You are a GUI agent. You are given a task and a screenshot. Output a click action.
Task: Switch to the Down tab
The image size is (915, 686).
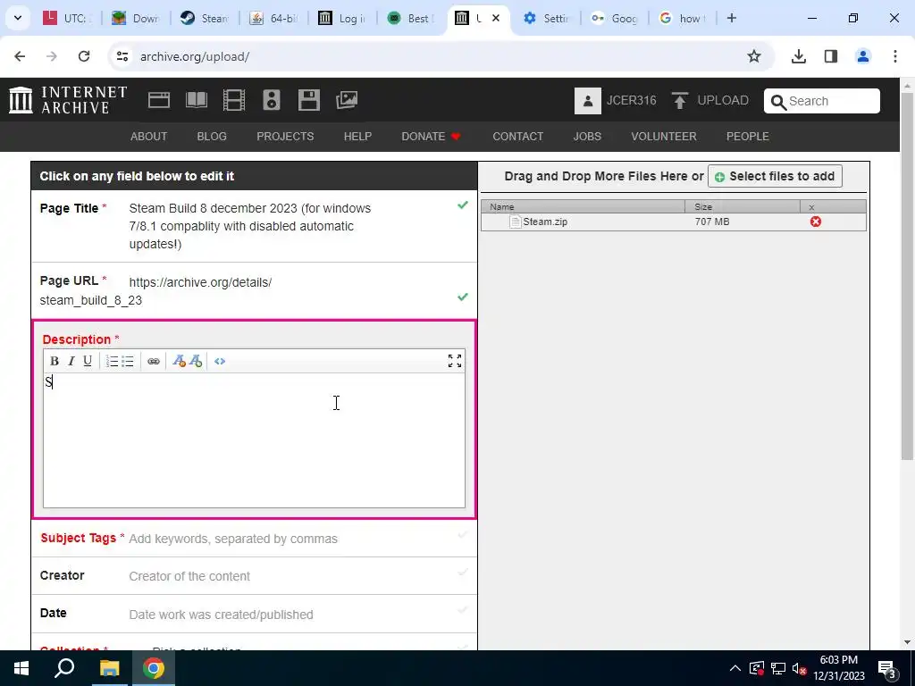pyautogui.click(x=136, y=18)
